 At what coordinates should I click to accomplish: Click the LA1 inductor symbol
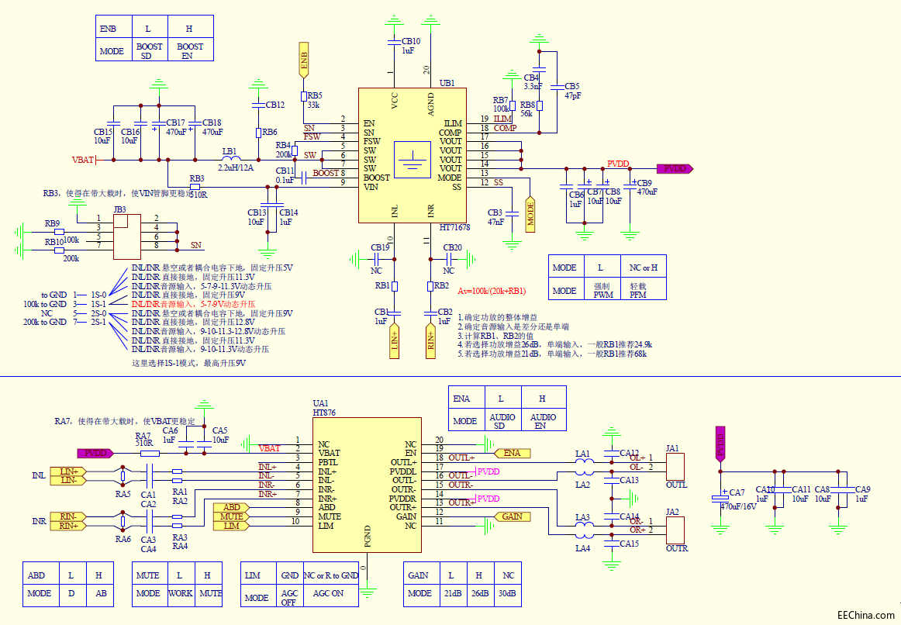point(585,461)
